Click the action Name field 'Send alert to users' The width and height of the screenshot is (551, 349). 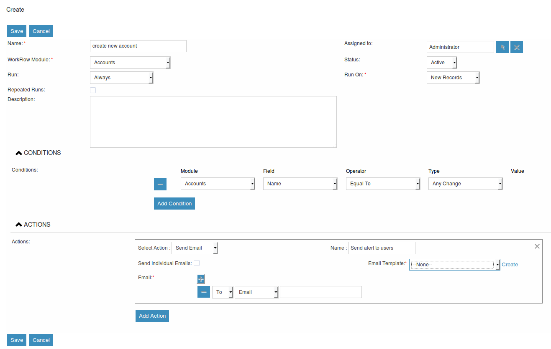[x=382, y=248]
